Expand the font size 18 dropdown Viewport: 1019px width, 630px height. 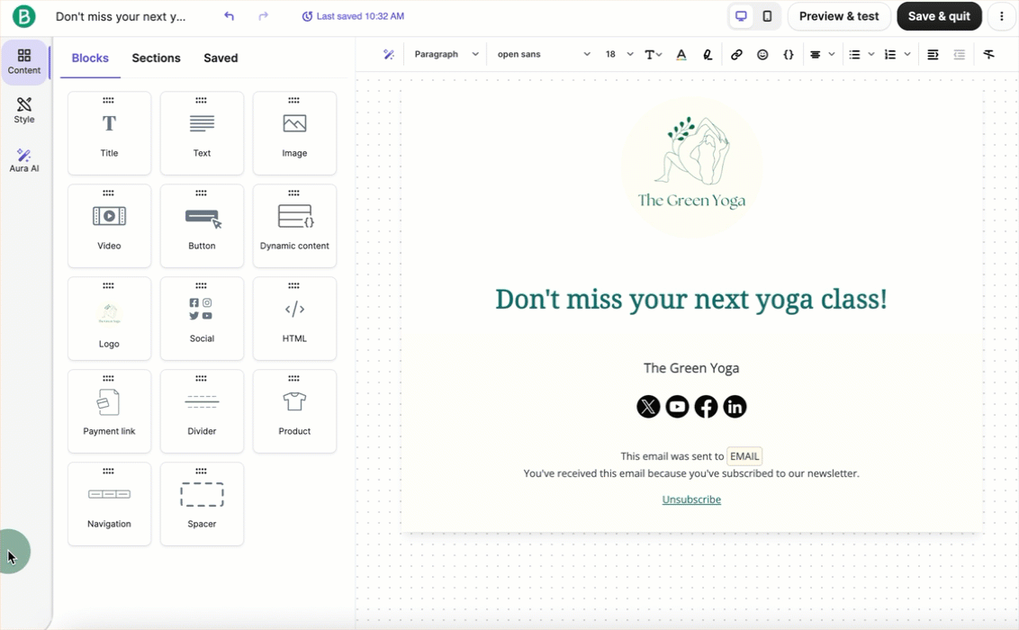pyautogui.click(x=618, y=55)
